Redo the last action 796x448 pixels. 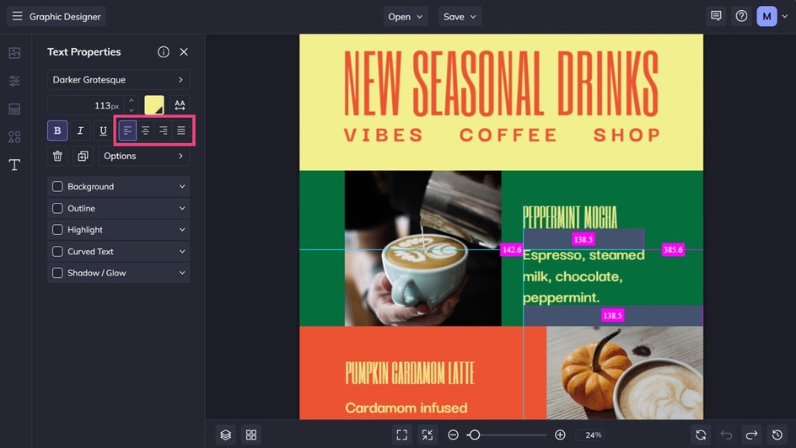pyautogui.click(x=751, y=435)
